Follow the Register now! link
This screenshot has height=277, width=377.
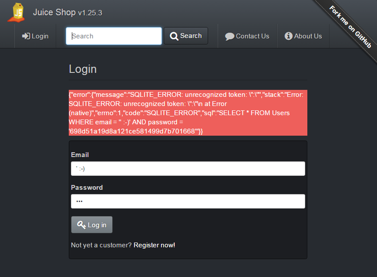point(154,245)
